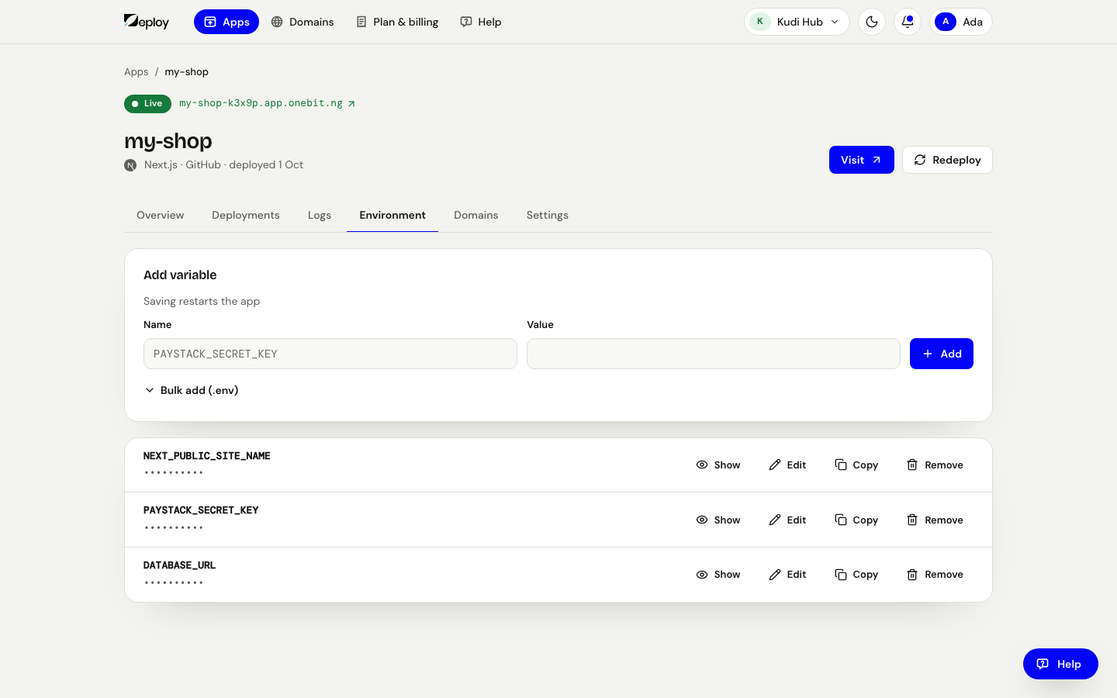This screenshot has width=1117, height=698.
Task: Open the floating Help chat button
Action: 1060,664
